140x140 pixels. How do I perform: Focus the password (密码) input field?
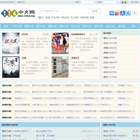click(x=110, y=2)
